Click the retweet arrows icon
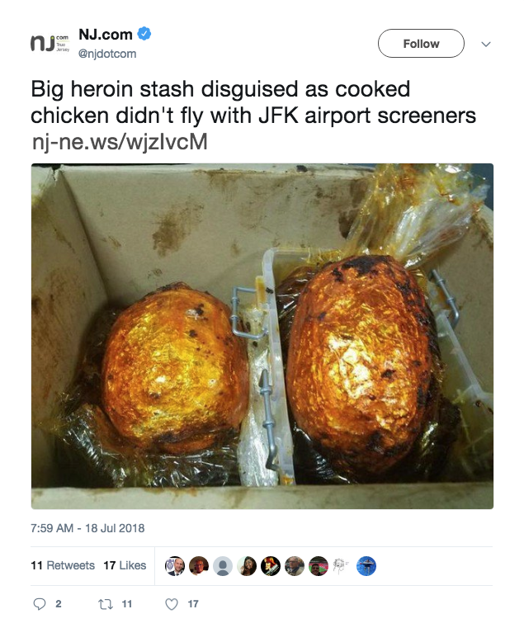 click(x=106, y=603)
